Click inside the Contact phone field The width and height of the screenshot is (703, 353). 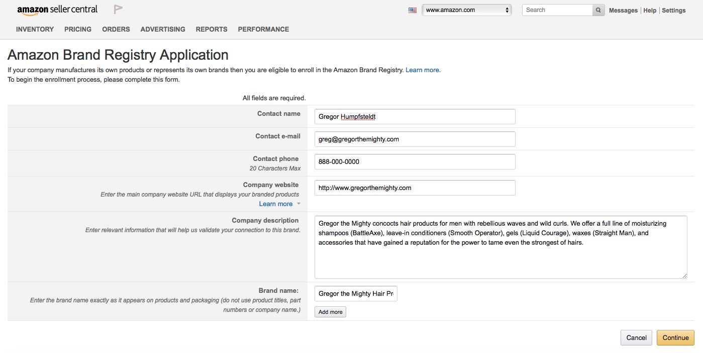coord(415,161)
